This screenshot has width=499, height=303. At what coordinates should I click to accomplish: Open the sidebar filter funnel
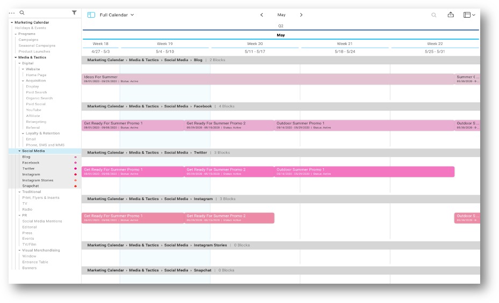coord(74,12)
